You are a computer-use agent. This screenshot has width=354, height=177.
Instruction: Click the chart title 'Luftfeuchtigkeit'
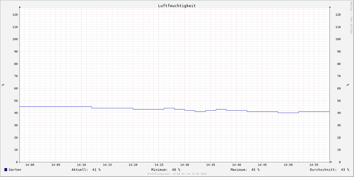pos(177,6)
